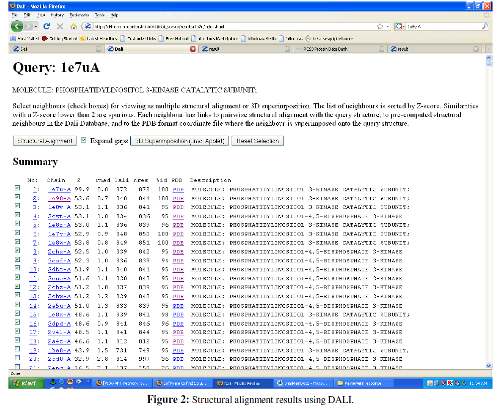Image resolution: width=497 pixels, height=408 pixels.
Task: Click the browser Back arrow button
Action: (x=17, y=26)
